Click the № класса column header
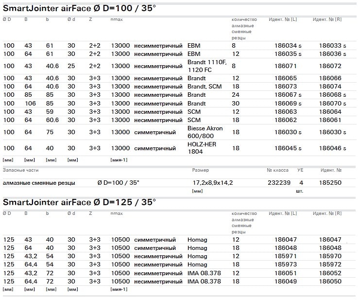Viewport: 359px width, 300px height. coord(277,171)
